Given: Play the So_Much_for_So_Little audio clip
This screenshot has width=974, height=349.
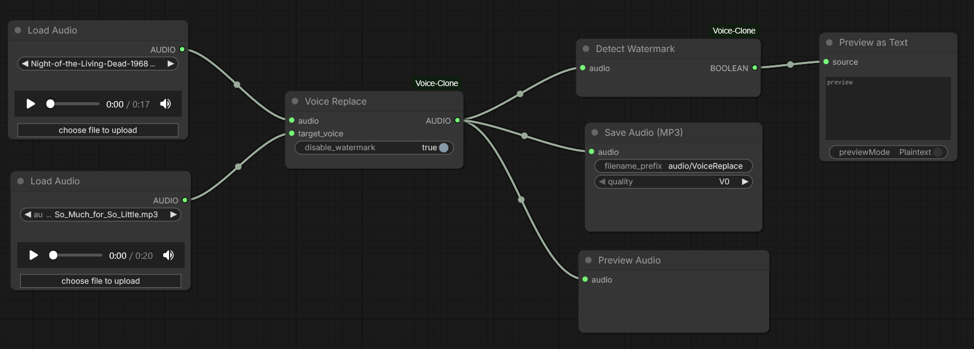Looking at the screenshot, I should click(34, 255).
